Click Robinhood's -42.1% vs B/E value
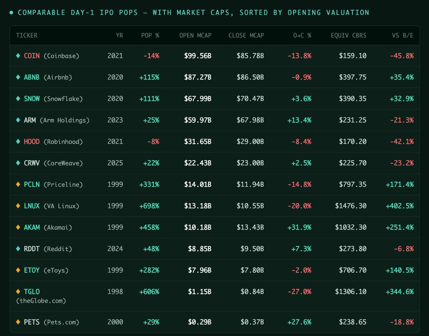 pos(402,141)
